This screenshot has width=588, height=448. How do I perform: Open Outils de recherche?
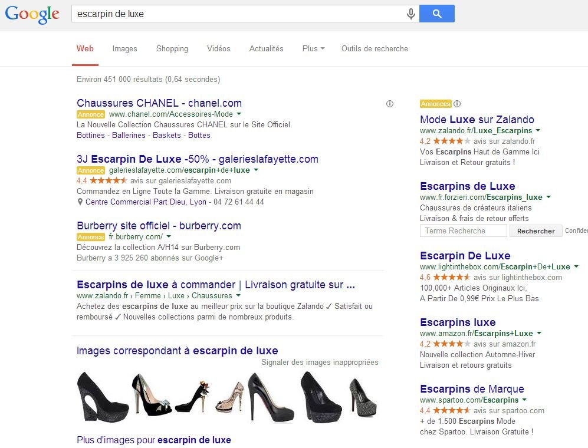tap(375, 48)
